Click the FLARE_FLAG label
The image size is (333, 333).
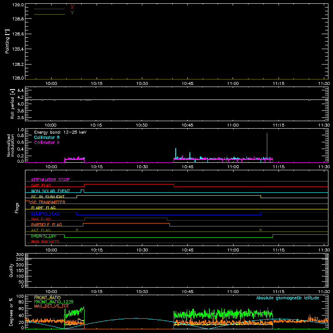pyautogui.click(x=43, y=208)
